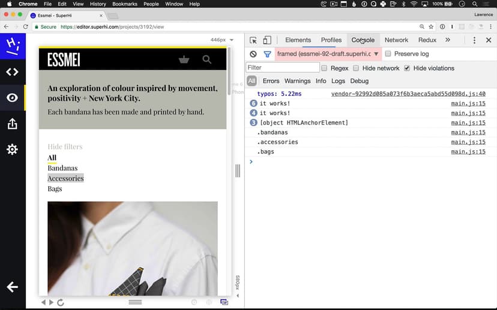
Task: Click the search magnifier on Essmei header
Action: (x=207, y=59)
